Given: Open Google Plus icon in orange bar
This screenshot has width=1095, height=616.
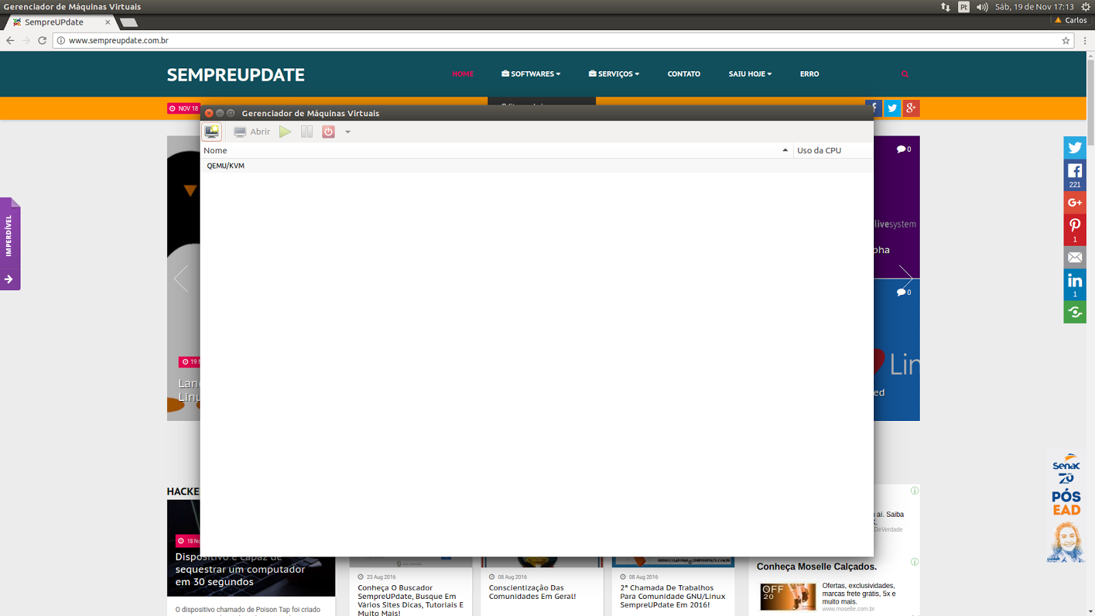Looking at the screenshot, I should click(x=910, y=108).
